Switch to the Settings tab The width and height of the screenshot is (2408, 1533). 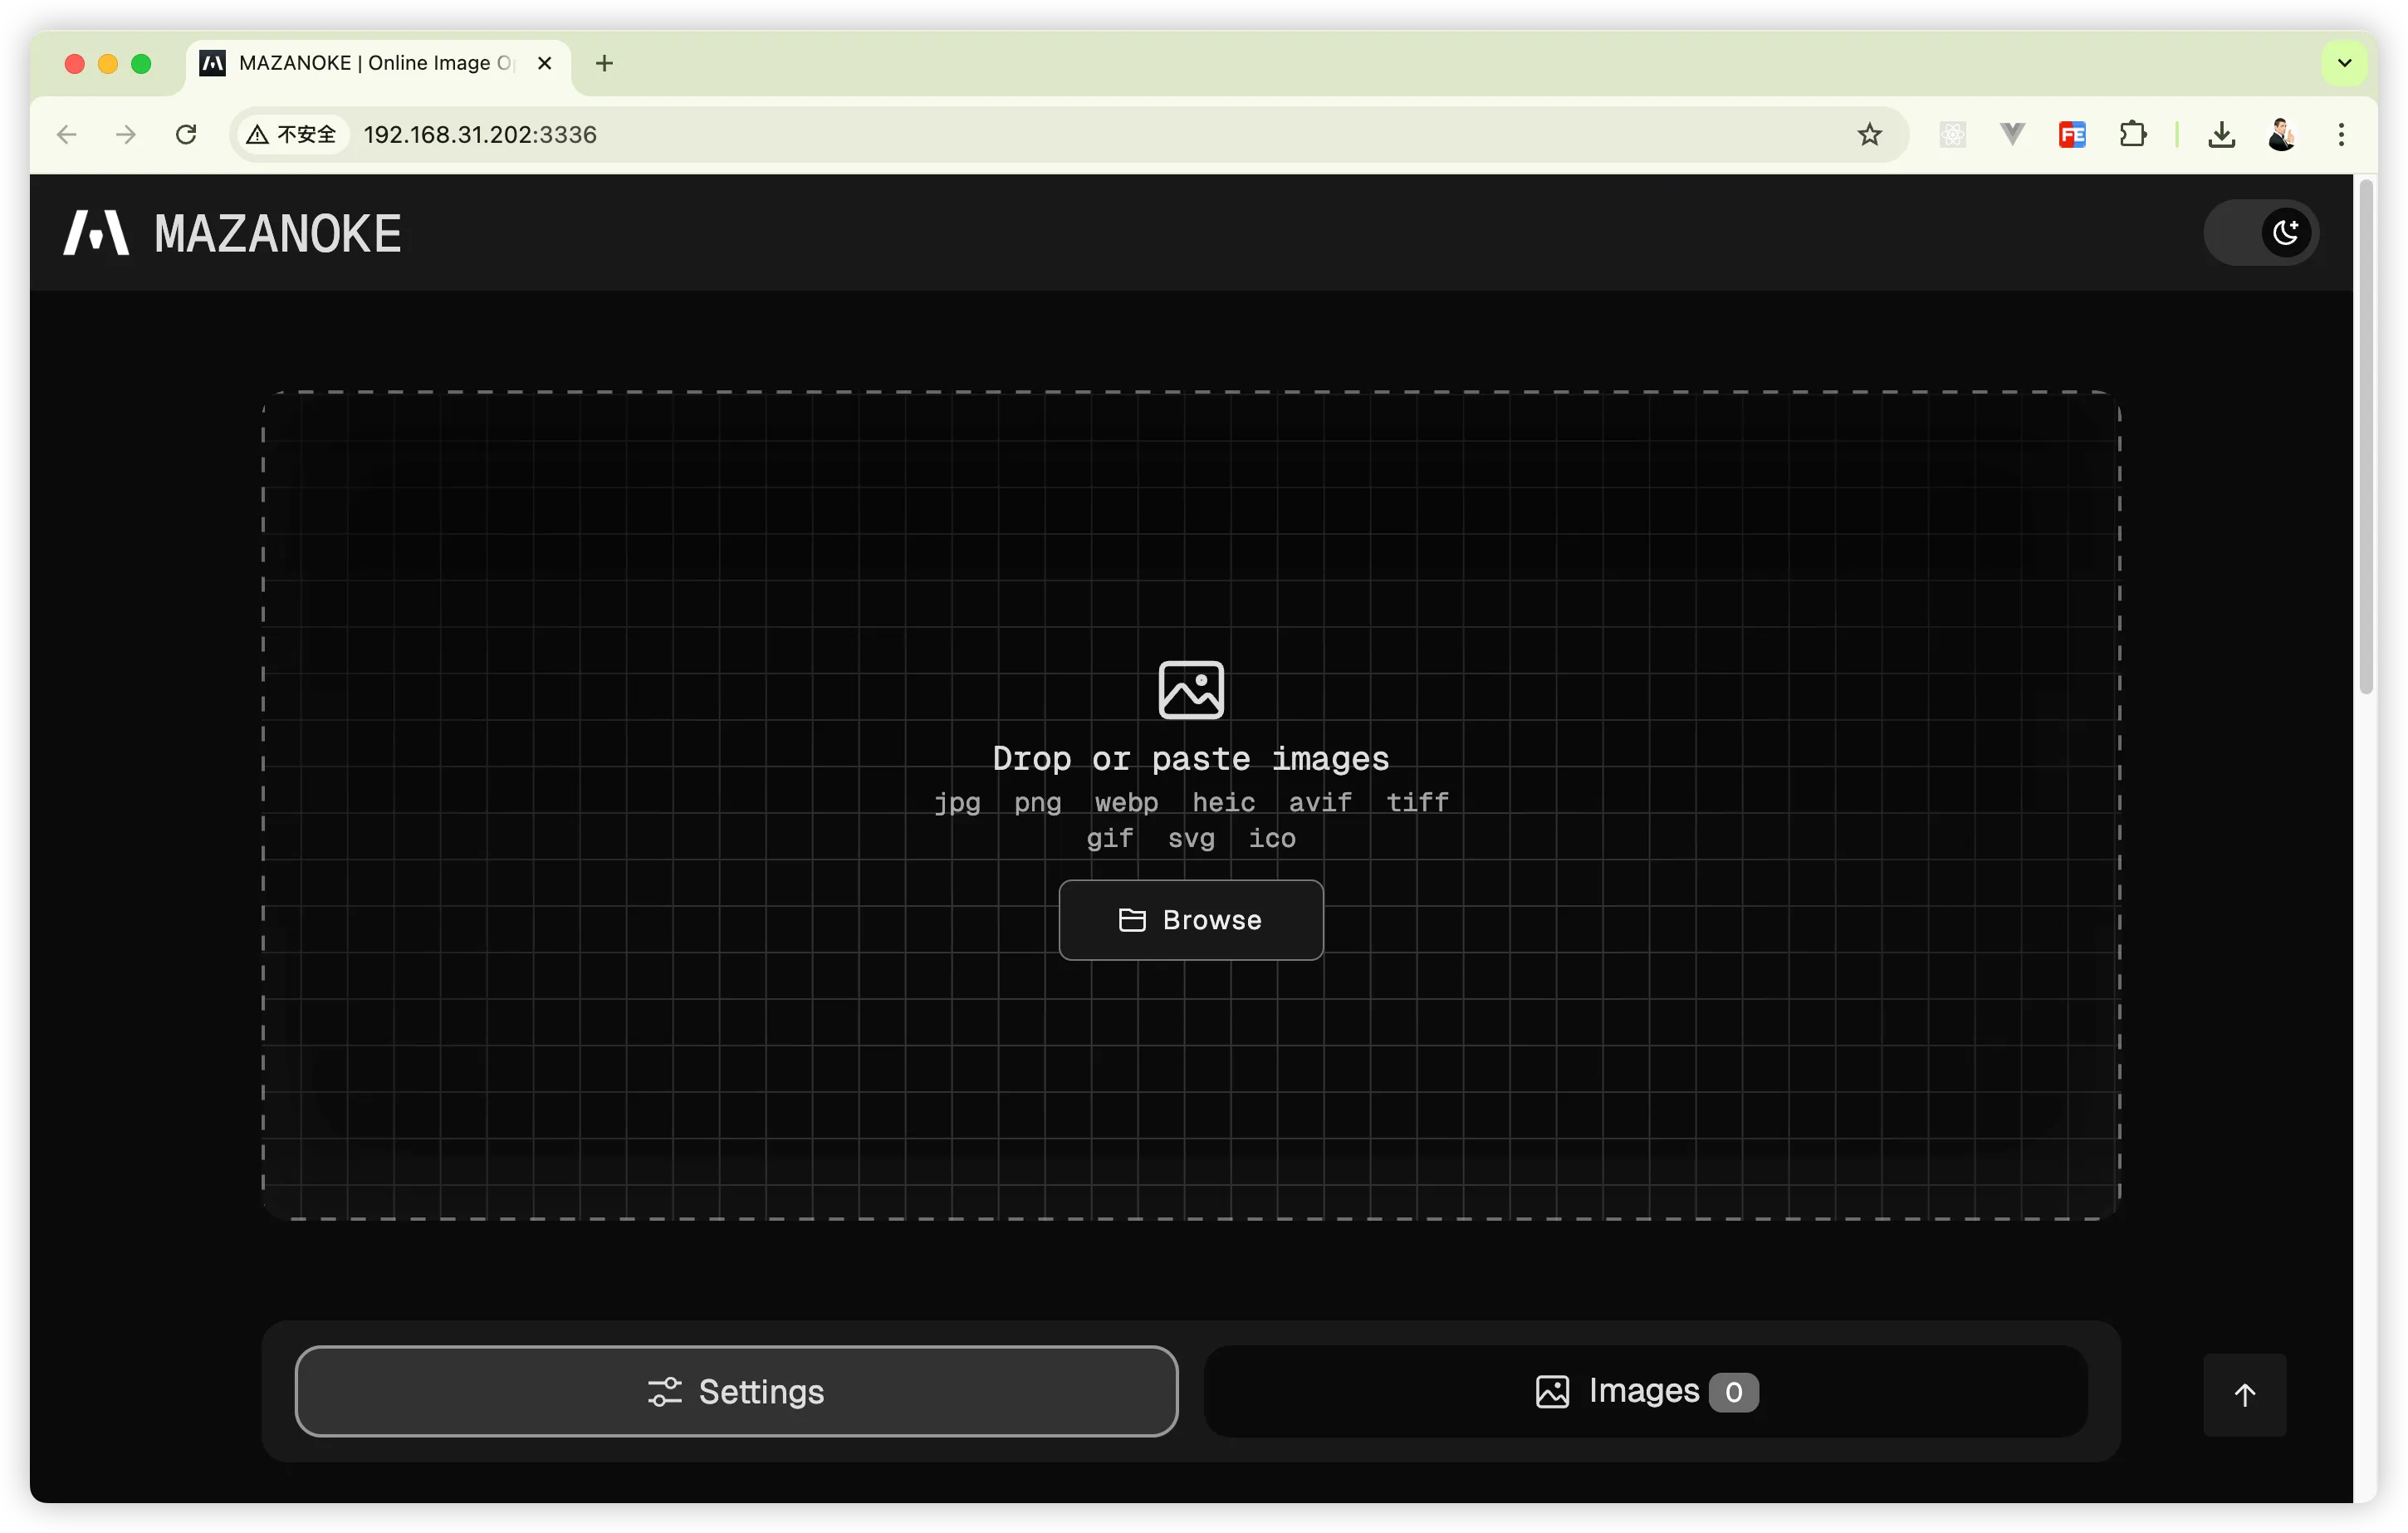tap(736, 1391)
